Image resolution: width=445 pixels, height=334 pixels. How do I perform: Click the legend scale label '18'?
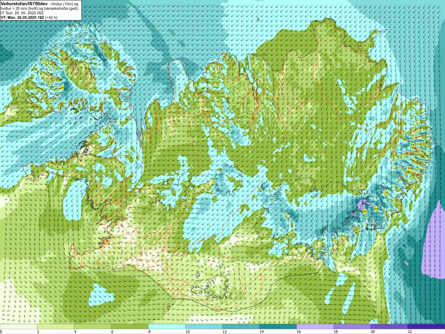[x=336, y=332]
